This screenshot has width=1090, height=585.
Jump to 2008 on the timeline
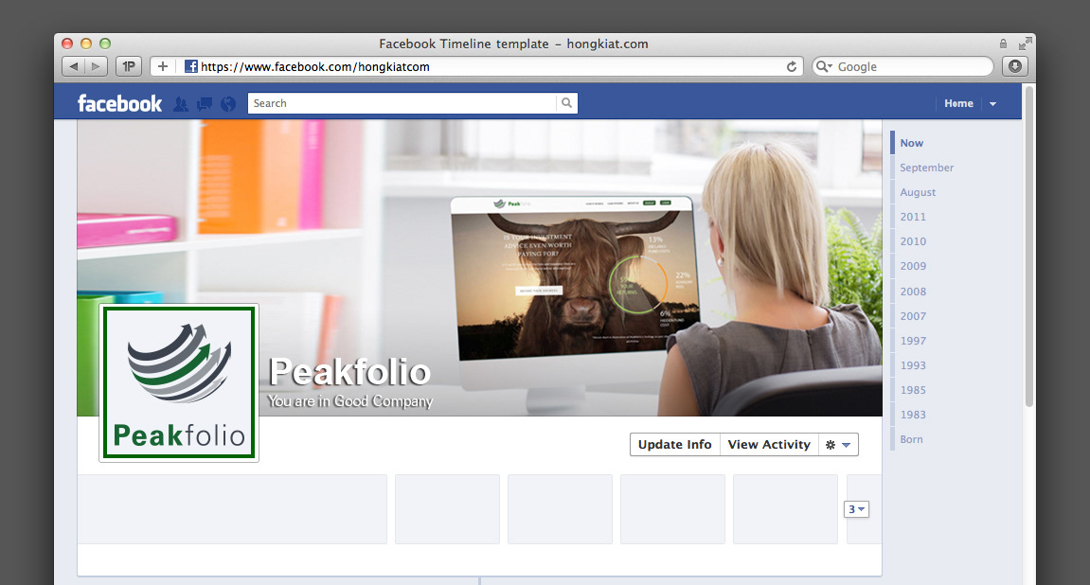(913, 292)
